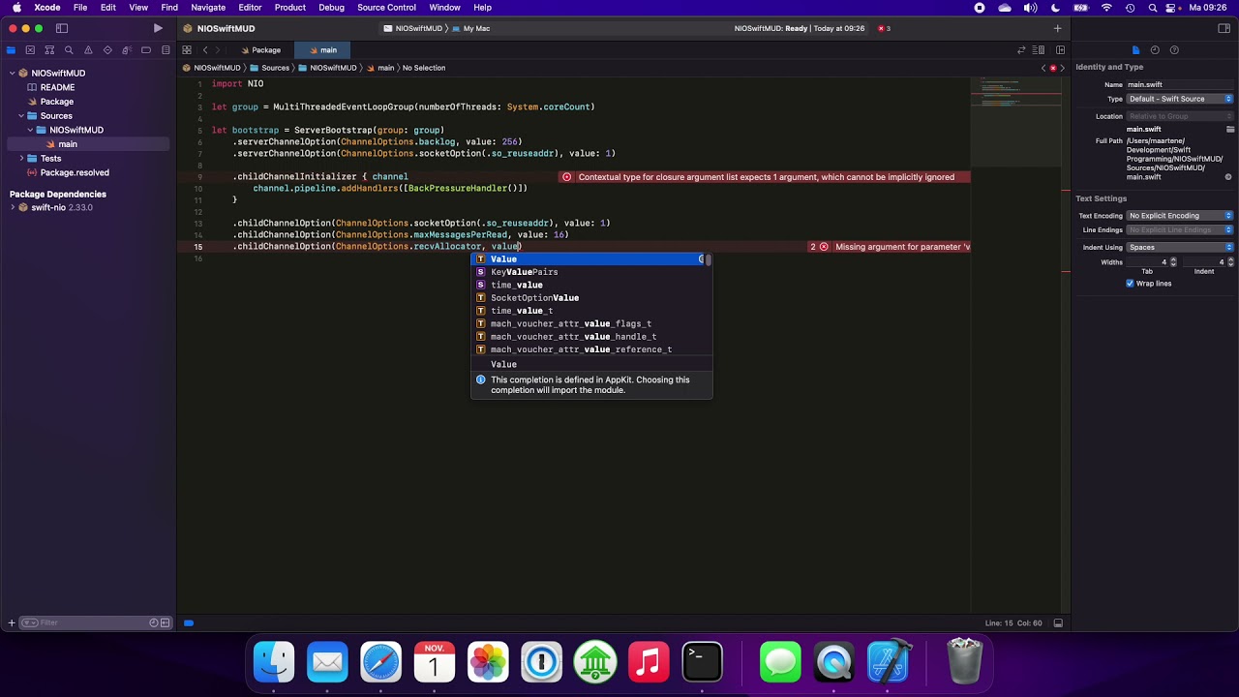Choose KeyValuePairs from the completion list
This screenshot has height=697, width=1239.
pyautogui.click(x=591, y=272)
